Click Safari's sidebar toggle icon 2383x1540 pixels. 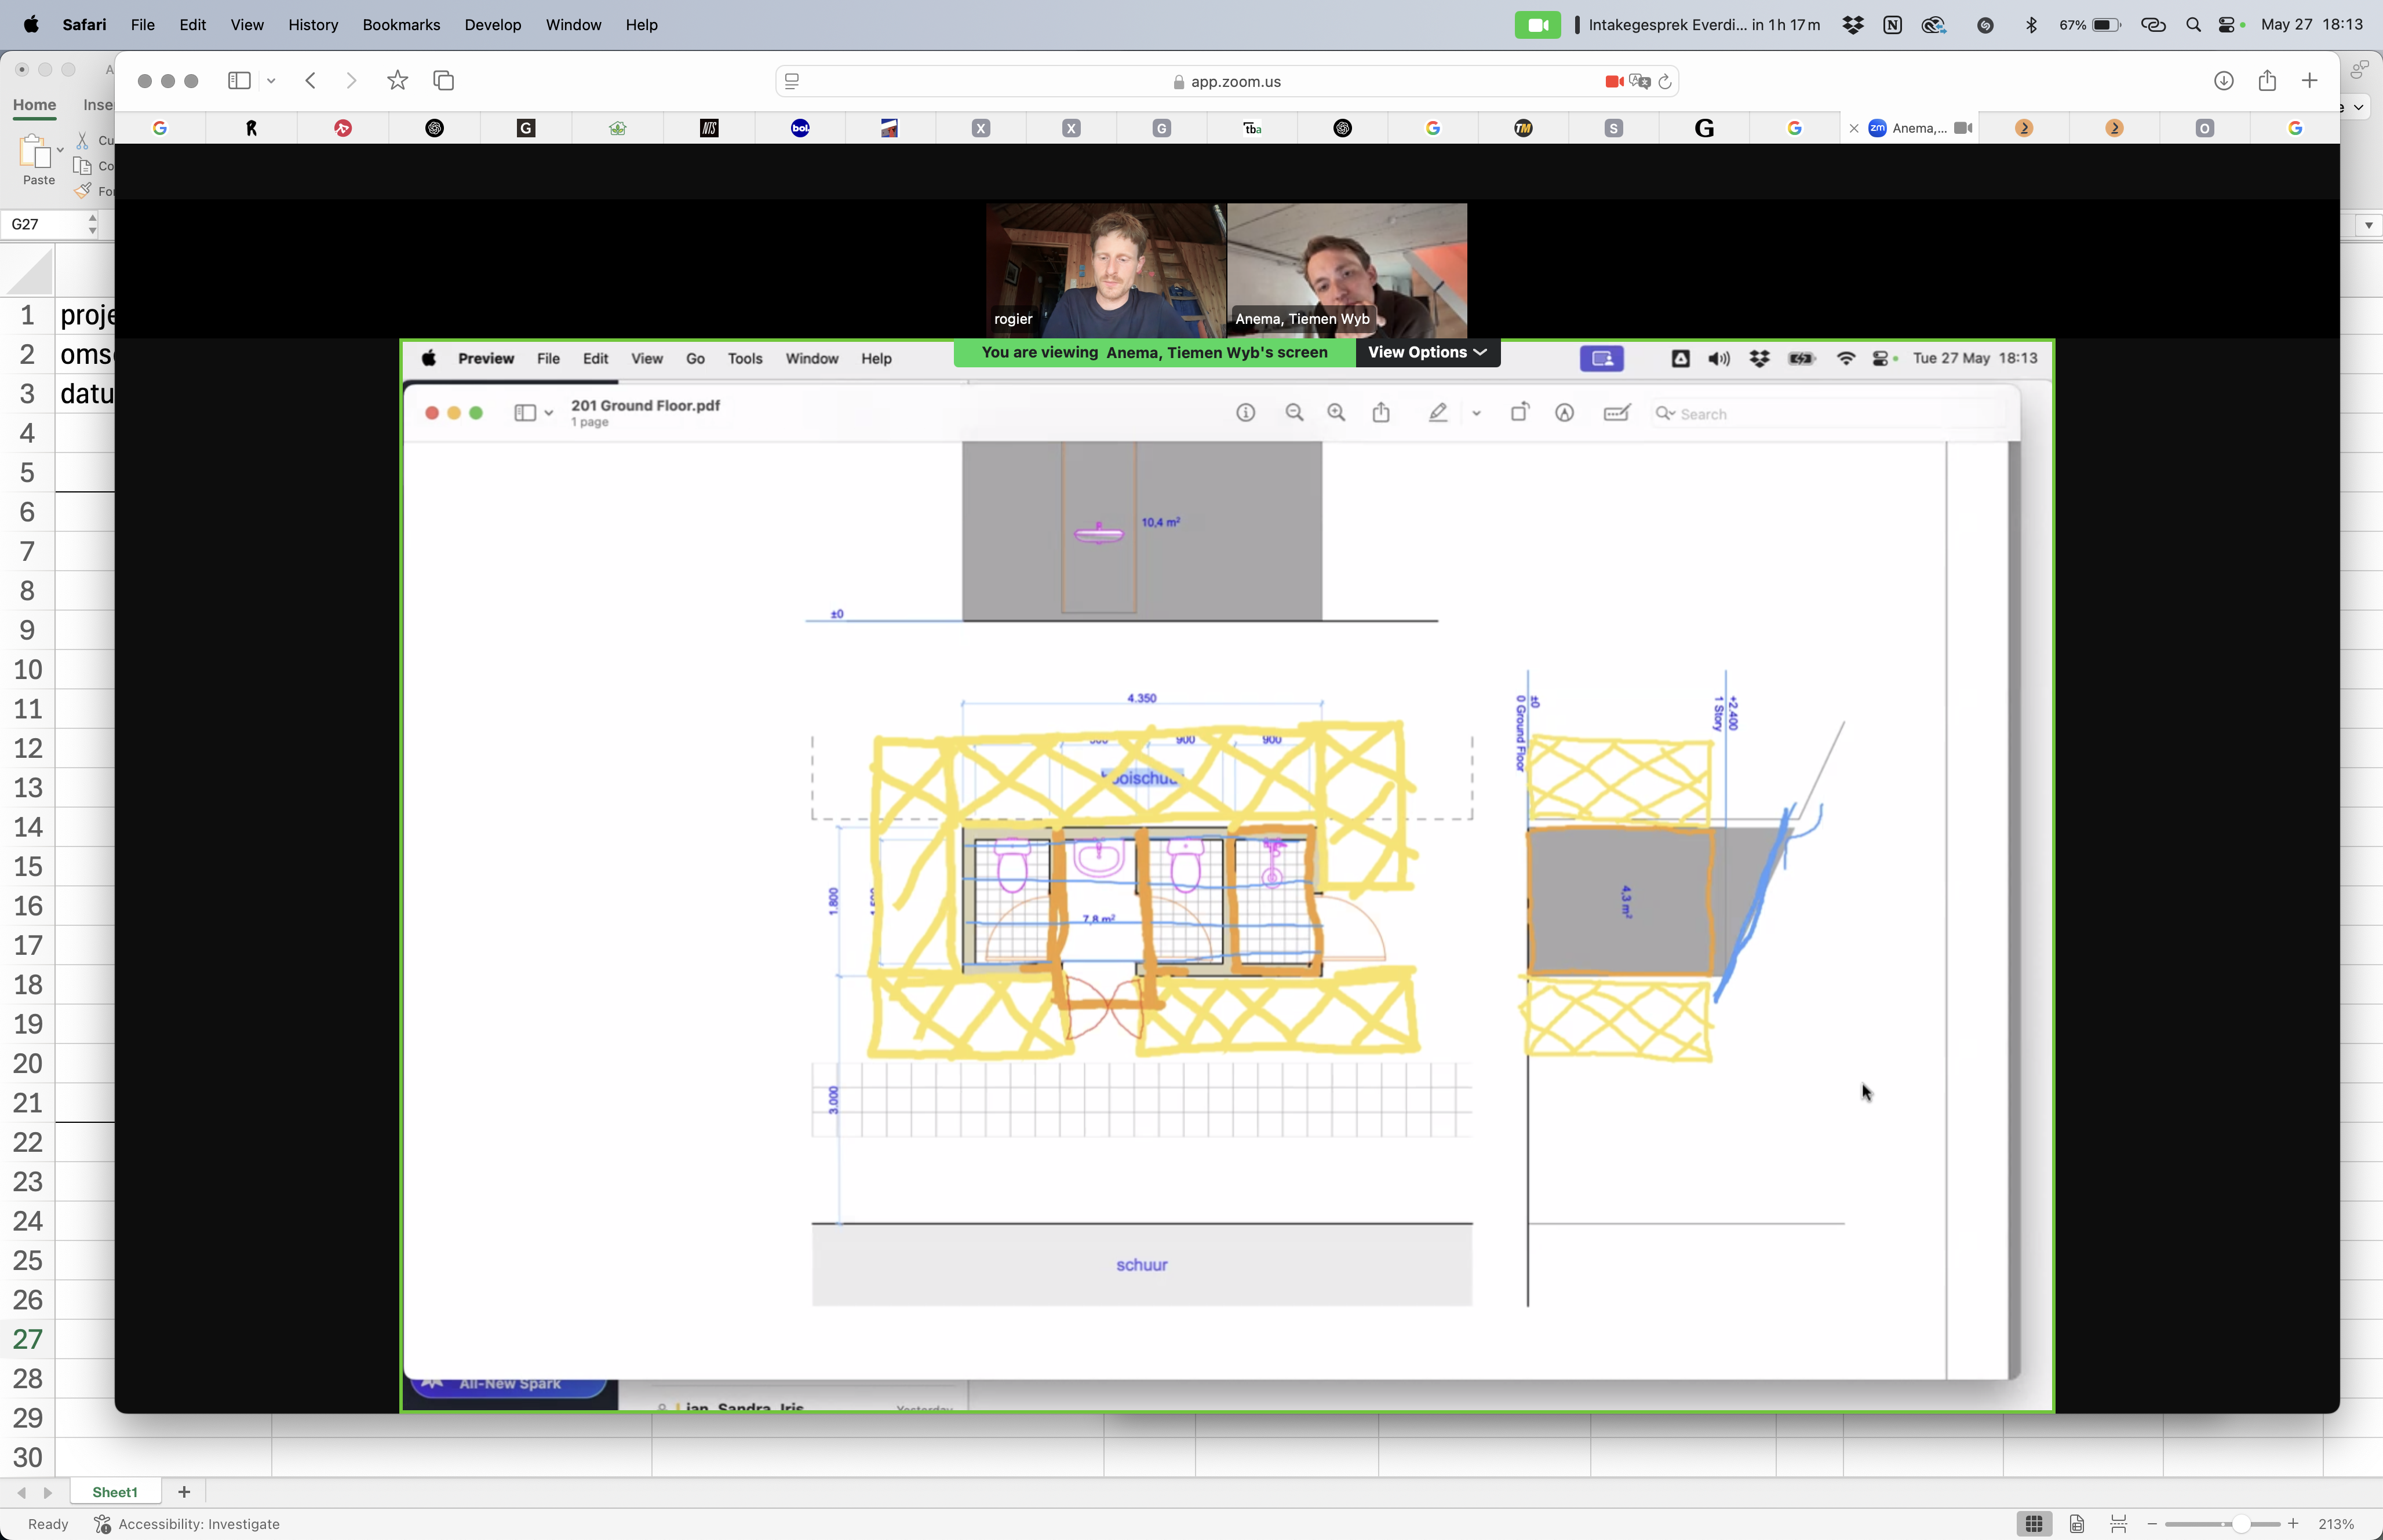tap(238, 81)
